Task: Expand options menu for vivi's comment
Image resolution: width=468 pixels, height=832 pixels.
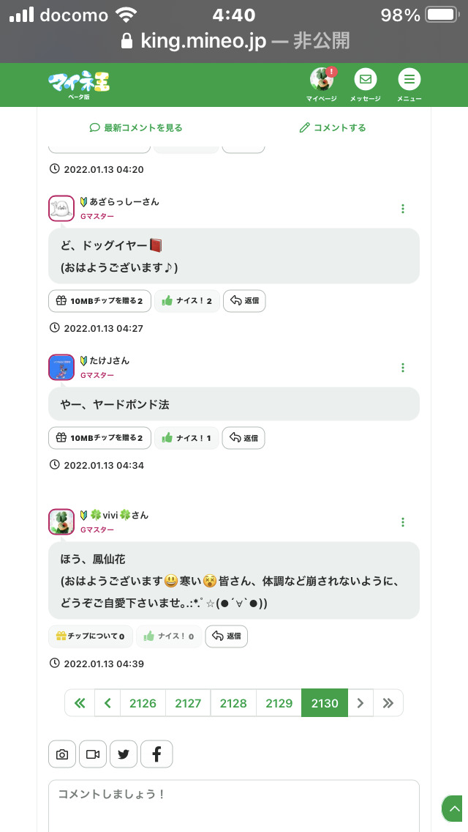Action: click(x=403, y=522)
